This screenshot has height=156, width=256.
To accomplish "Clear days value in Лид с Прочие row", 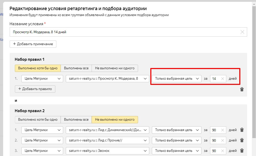I will tap(222, 140).
